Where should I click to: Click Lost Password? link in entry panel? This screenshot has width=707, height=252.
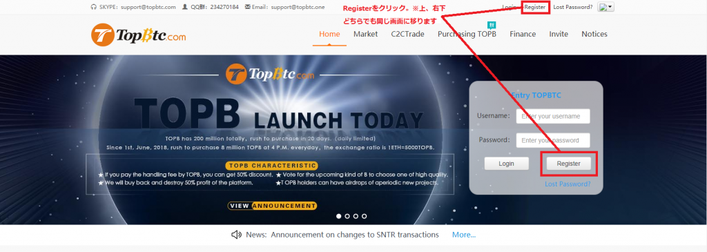(x=568, y=184)
